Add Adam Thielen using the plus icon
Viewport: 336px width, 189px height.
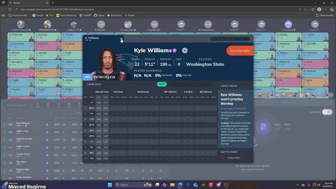4,148
